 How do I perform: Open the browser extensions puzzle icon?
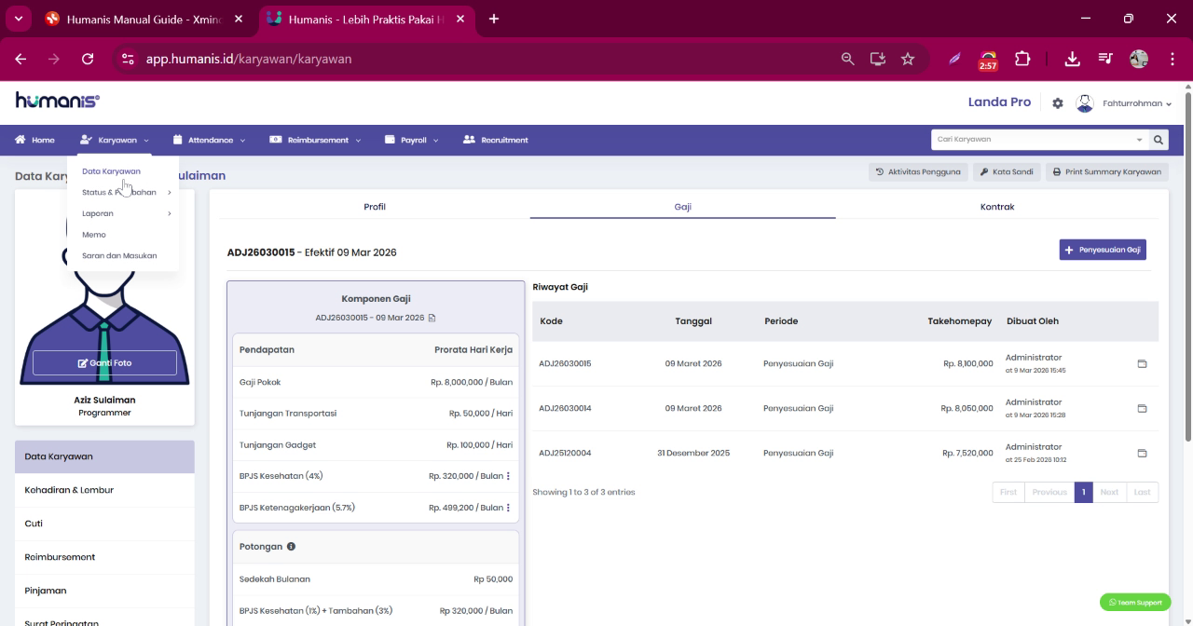pos(1022,59)
